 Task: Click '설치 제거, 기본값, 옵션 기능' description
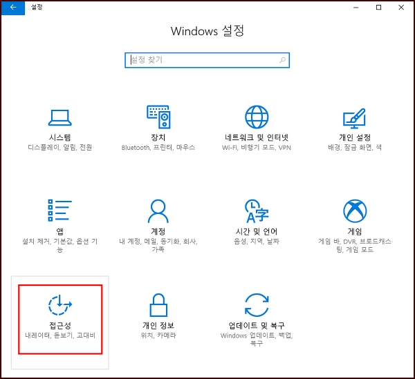click(x=59, y=245)
